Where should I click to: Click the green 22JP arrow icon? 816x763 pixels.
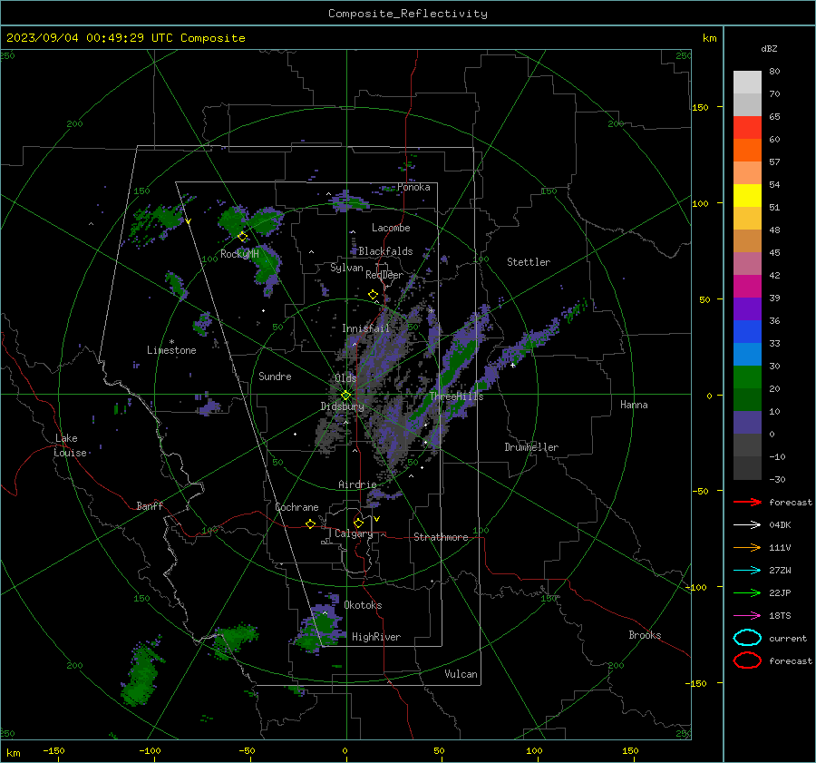click(x=747, y=592)
